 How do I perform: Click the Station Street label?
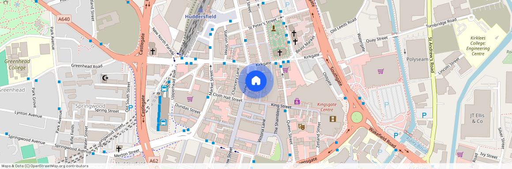225,42
